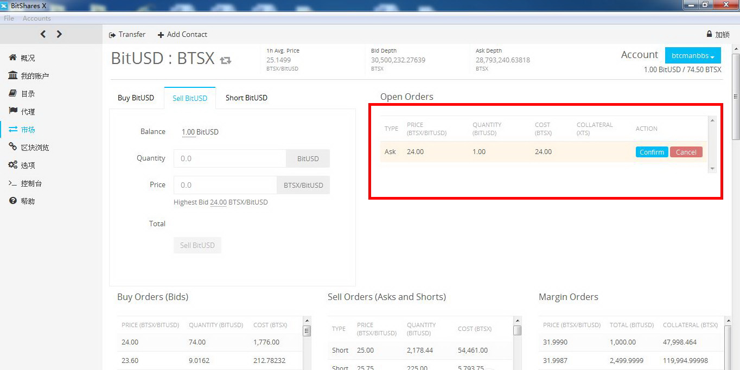Select the Sell BitUSD tab
Viewport: 740px width, 370px height.
point(190,98)
